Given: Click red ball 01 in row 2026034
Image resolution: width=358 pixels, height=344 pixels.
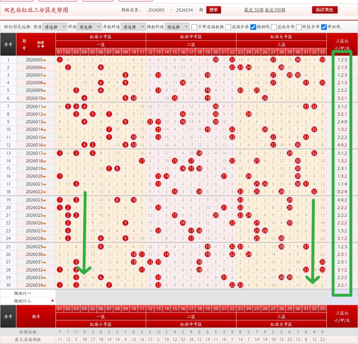Looking at the screenshot, I should [x=60, y=285].
